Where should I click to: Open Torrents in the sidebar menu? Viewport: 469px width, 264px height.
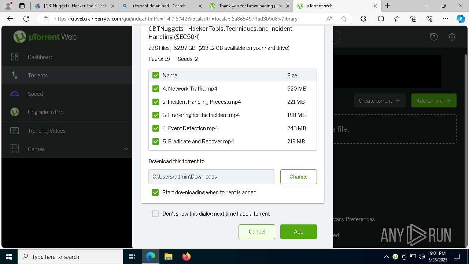point(67,75)
